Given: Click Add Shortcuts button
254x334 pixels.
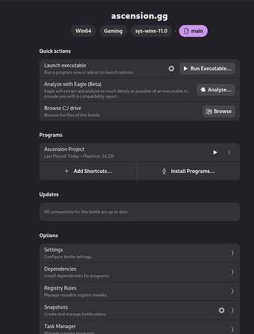Looking at the screenshot, I should [x=88, y=171].
